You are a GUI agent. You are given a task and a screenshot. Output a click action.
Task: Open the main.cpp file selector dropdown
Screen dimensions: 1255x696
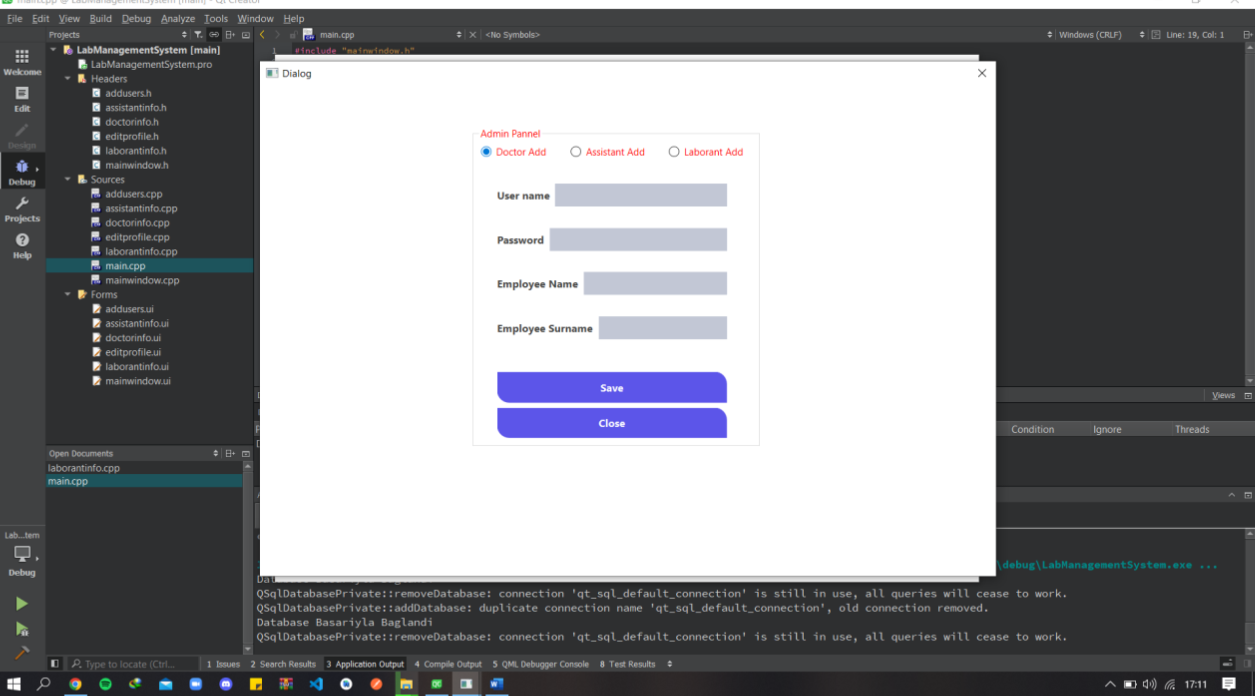pos(459,35)
